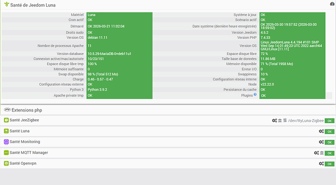Click the Démarré value 2026-03-21 11:02:04
Viewport: 336px width, 185px height.
(106, 26)
